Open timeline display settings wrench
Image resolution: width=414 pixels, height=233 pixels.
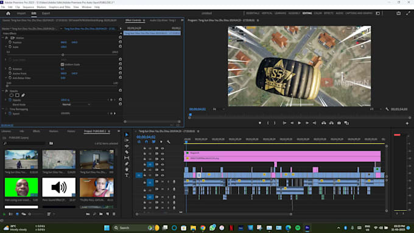click(169, 142)
